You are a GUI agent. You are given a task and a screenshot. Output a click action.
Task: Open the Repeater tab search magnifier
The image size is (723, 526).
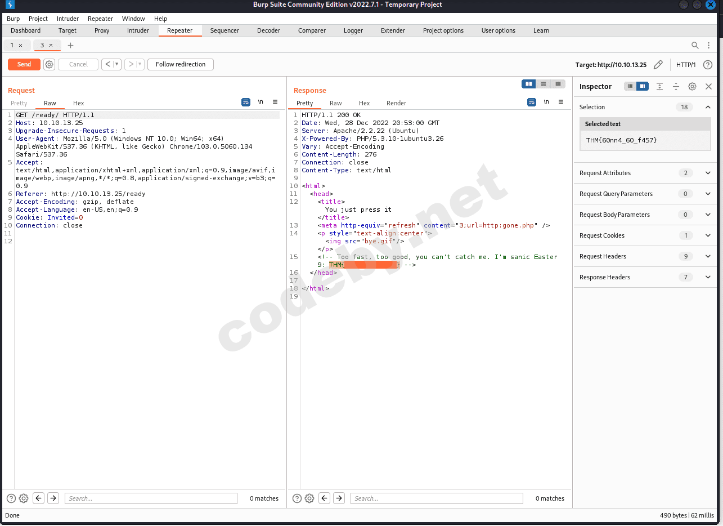695,46
